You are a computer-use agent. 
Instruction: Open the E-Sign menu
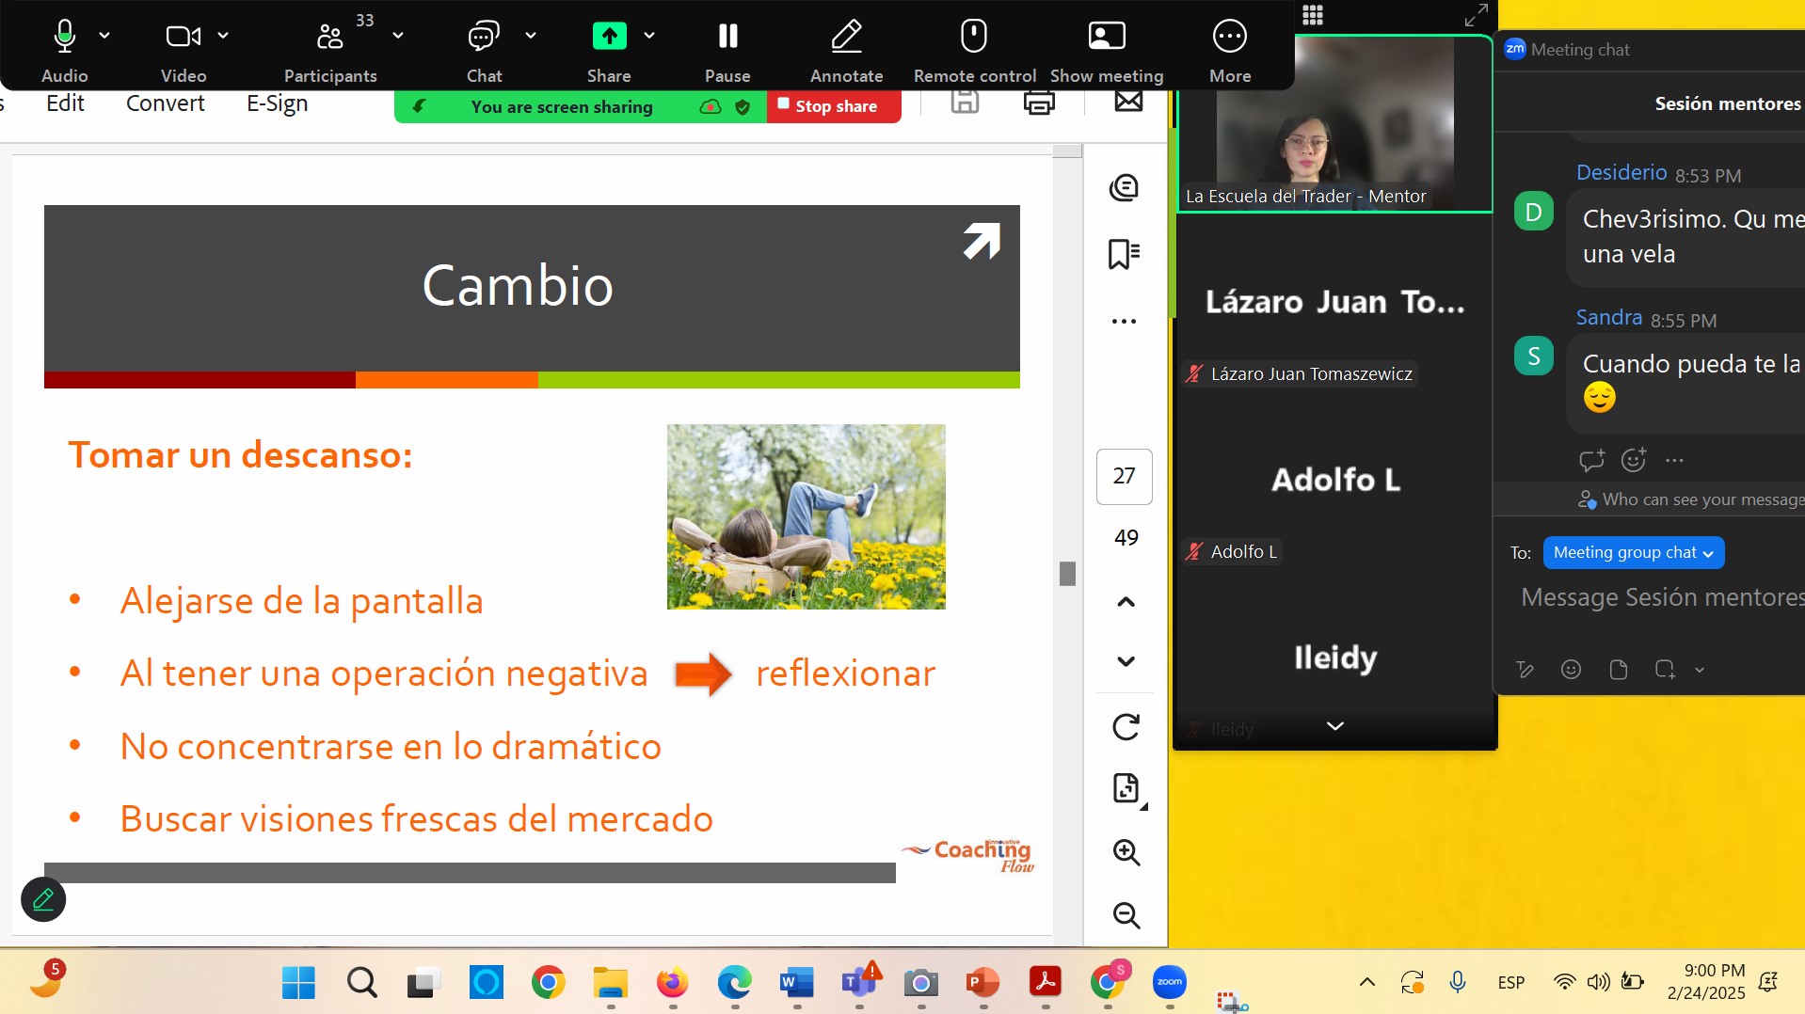click(277, 103)
